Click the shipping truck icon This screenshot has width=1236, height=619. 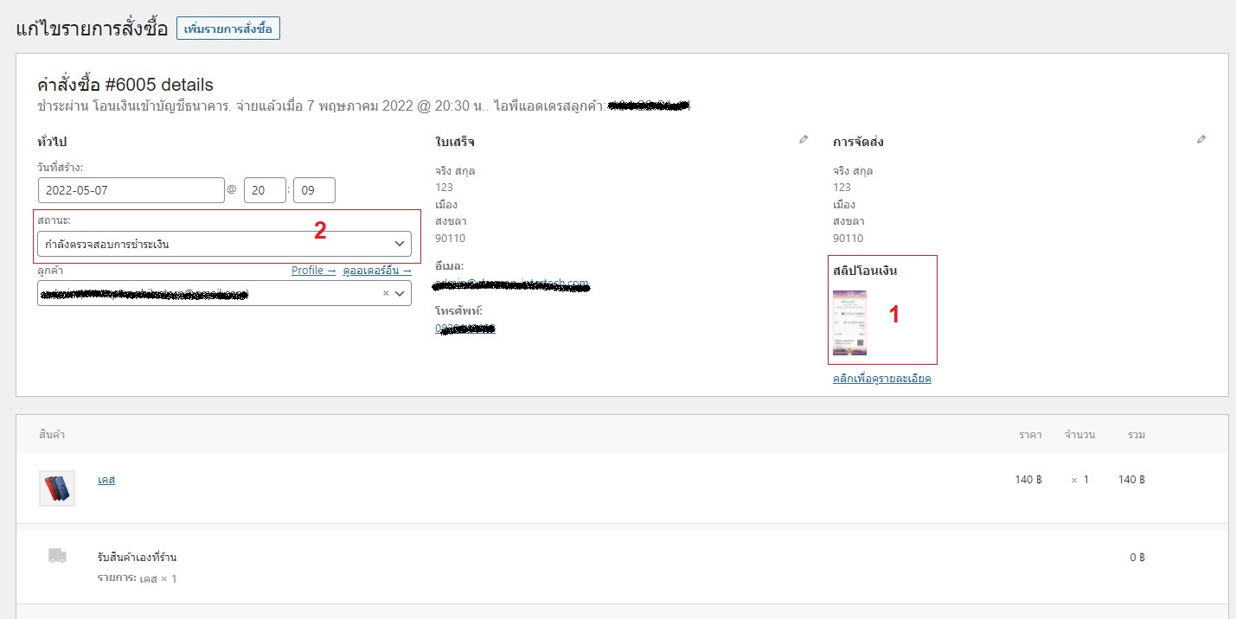[57, 557]
